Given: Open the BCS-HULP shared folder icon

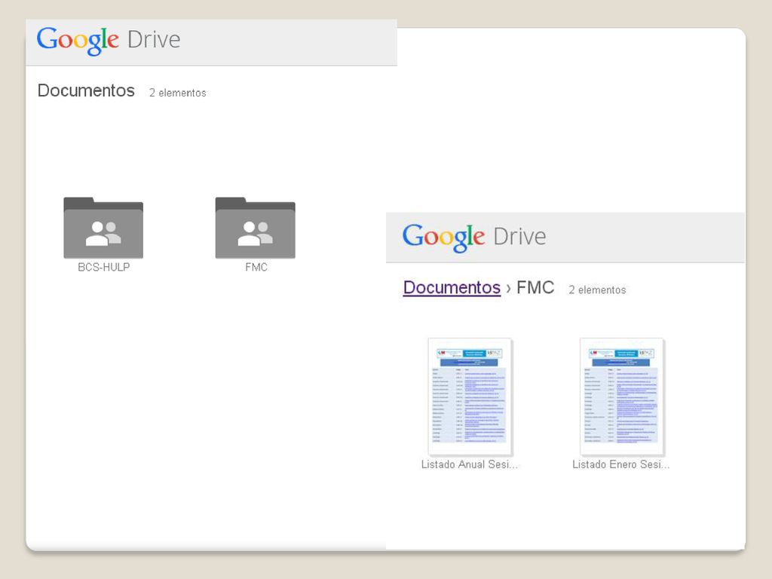Looking at the screenshot, I should point(103,228).
